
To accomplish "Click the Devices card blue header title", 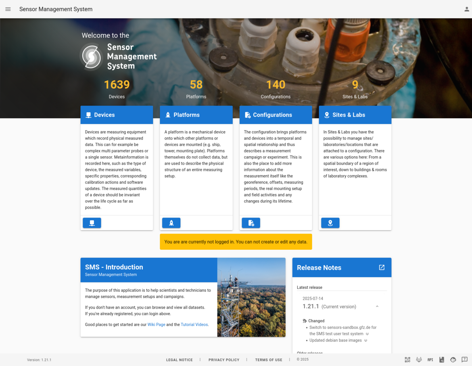I will pyautogui.click(x=104, y=115).
